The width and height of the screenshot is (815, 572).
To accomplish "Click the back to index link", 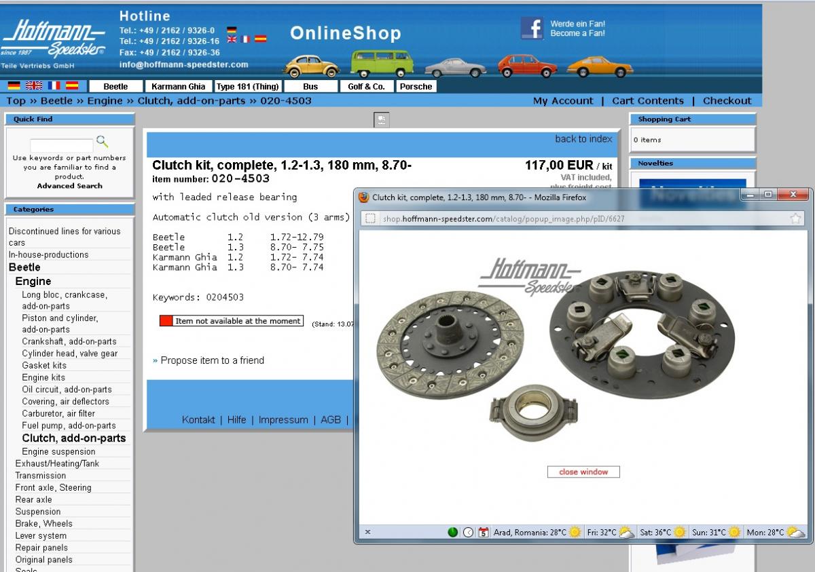I will pos(583,138).
